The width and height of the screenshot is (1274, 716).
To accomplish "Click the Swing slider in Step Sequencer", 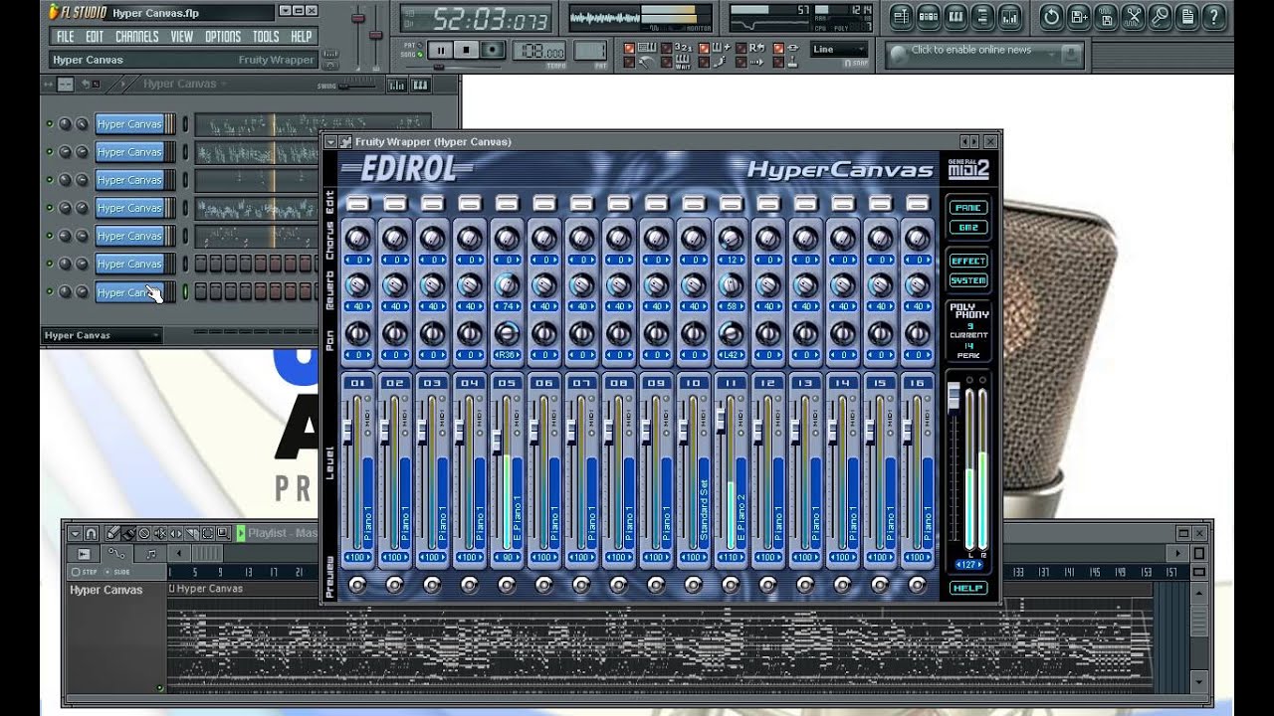I will tap(356, 86).
